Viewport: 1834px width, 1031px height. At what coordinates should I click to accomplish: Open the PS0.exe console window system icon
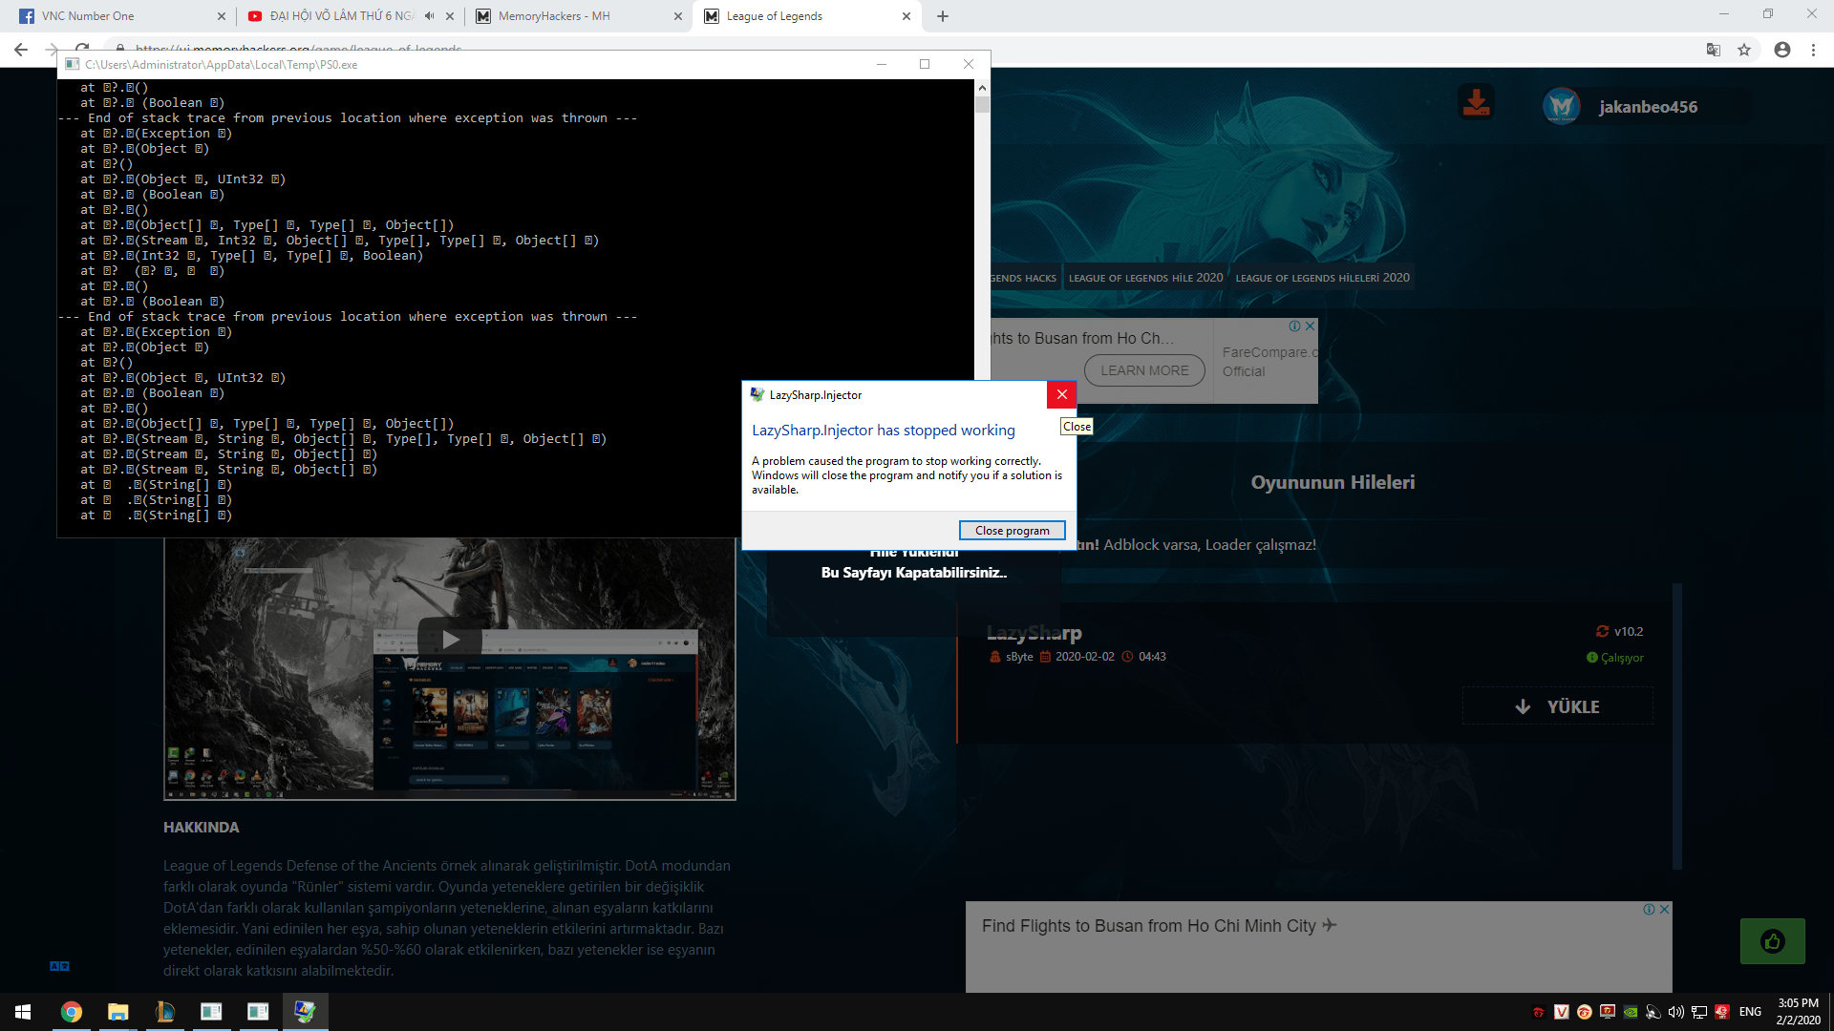pos(72,64)
